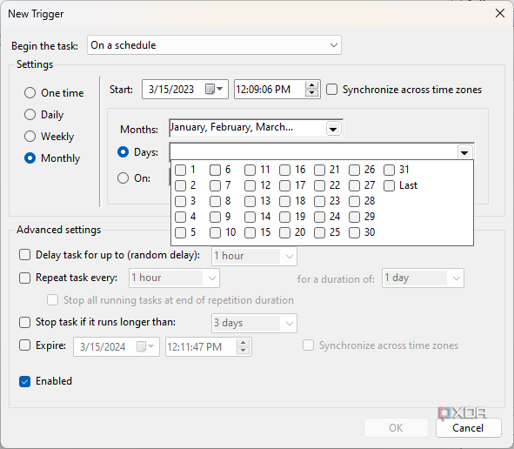Open the Months dropdown arrow

(333, 129)
